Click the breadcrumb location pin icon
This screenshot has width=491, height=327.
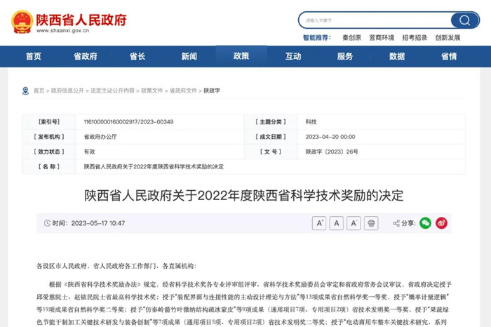coord(25,91)
